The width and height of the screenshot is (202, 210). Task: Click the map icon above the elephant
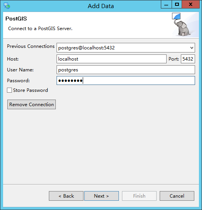coord(176,16)
